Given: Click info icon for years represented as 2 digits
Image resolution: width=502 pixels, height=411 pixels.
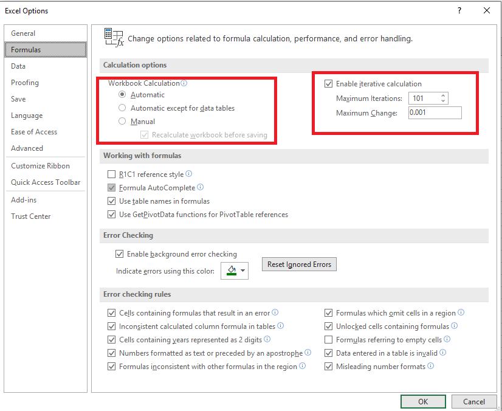Looking at the screenshot, I should tap(267, 339).
